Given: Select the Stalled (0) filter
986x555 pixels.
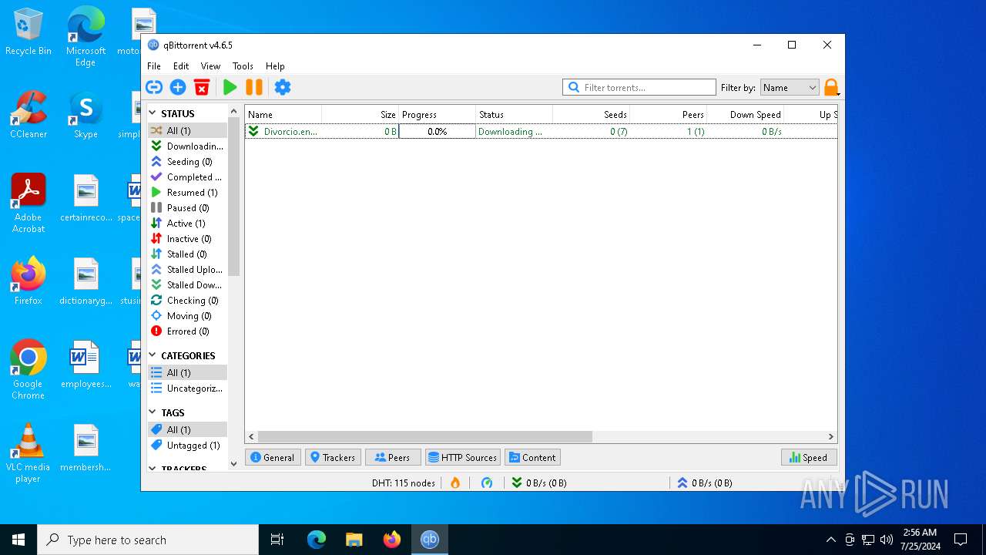Looking at the screenshot, I should click(x=187, y=254).
